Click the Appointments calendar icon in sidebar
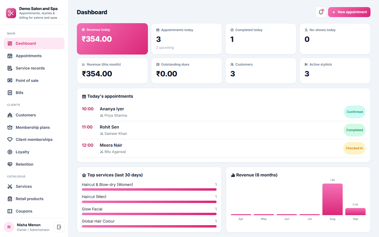The height and width of the screenshot is (237, 379). [10, 56]
